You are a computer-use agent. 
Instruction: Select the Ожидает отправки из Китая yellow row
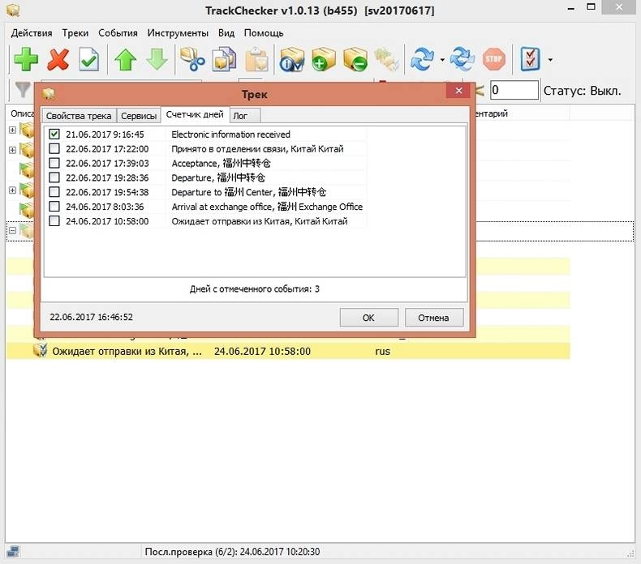coord(288,351)
